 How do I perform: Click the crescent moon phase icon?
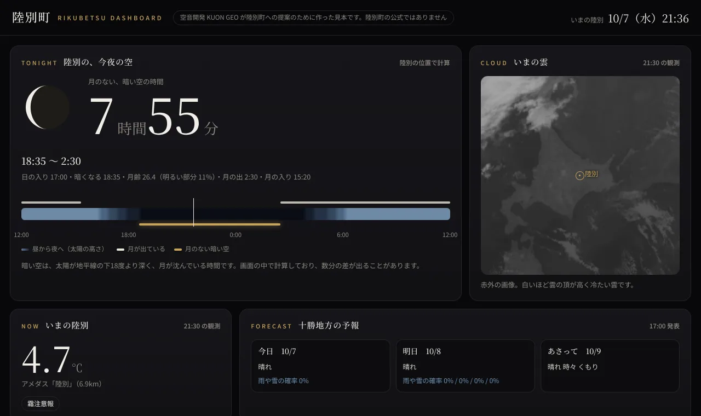click(47, 107)
